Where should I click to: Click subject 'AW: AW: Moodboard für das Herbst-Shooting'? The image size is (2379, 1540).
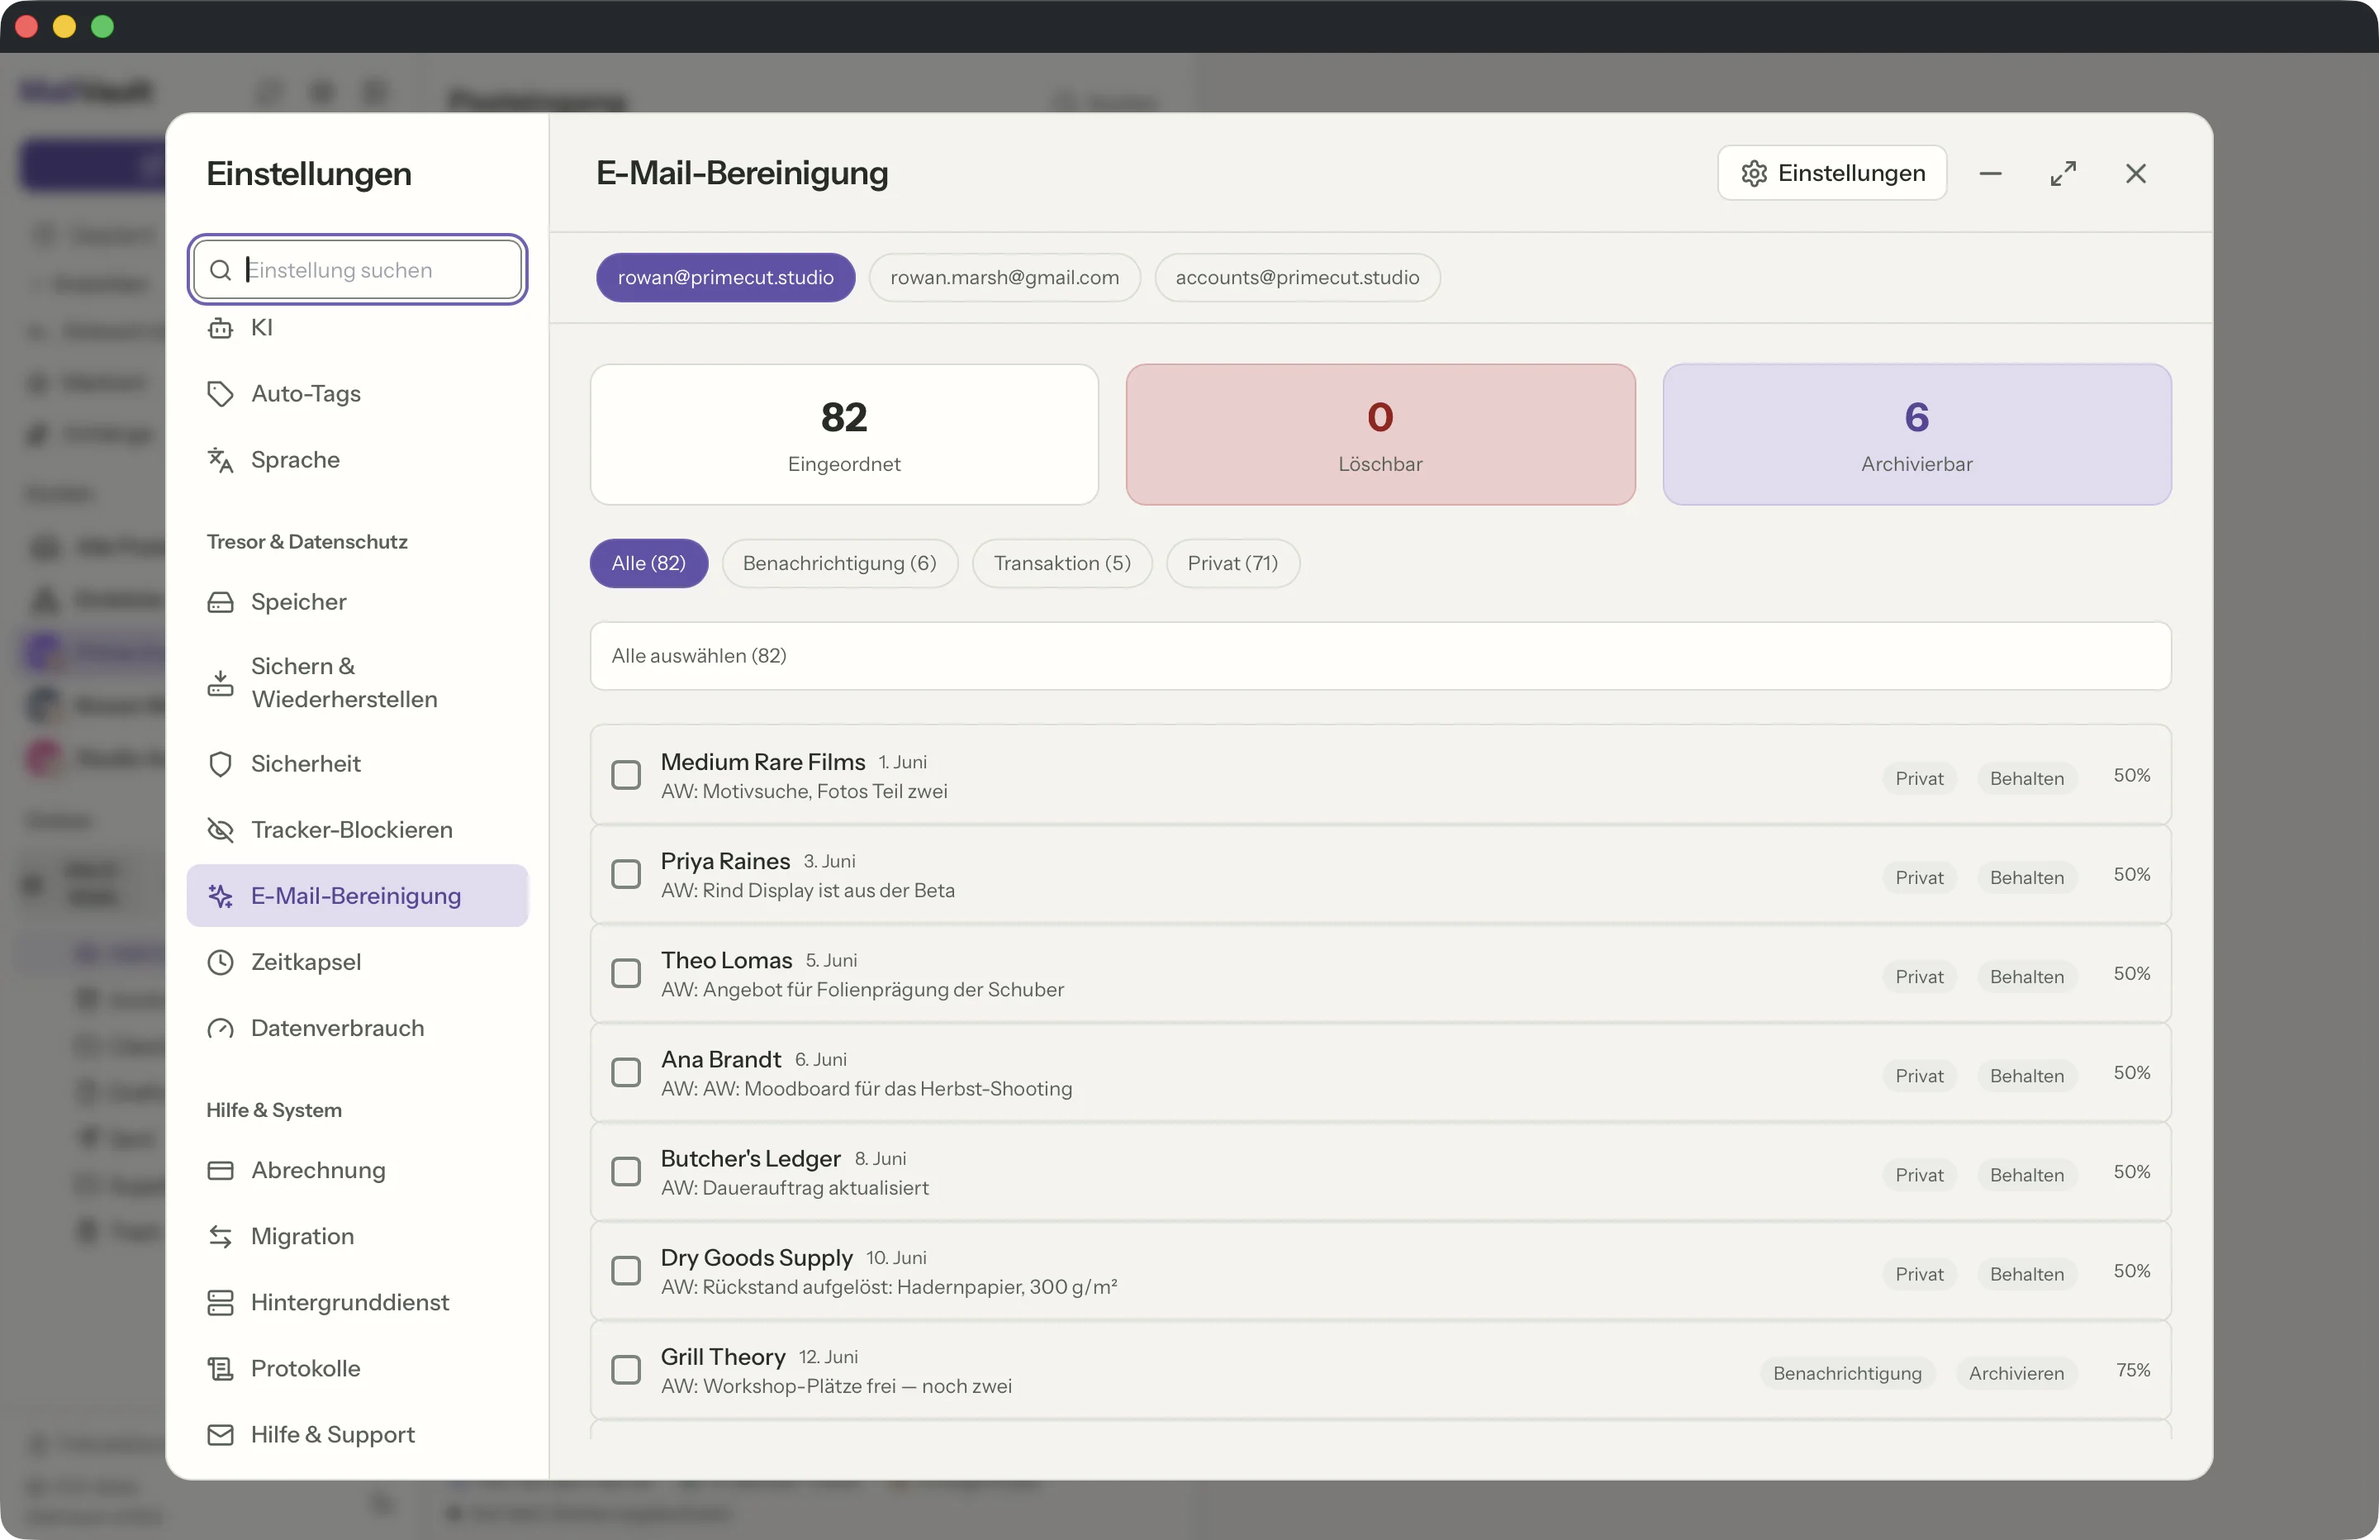pos(867,1088)
